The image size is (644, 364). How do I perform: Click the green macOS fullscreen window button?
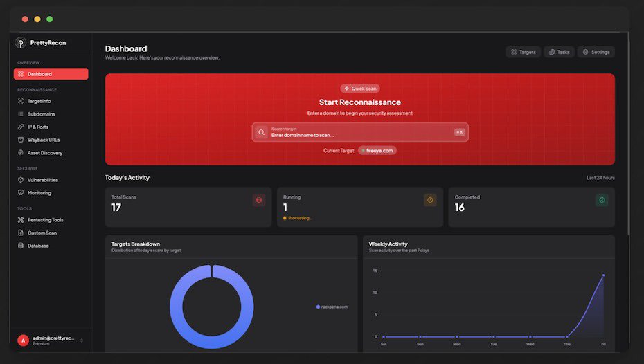point(50,19)
